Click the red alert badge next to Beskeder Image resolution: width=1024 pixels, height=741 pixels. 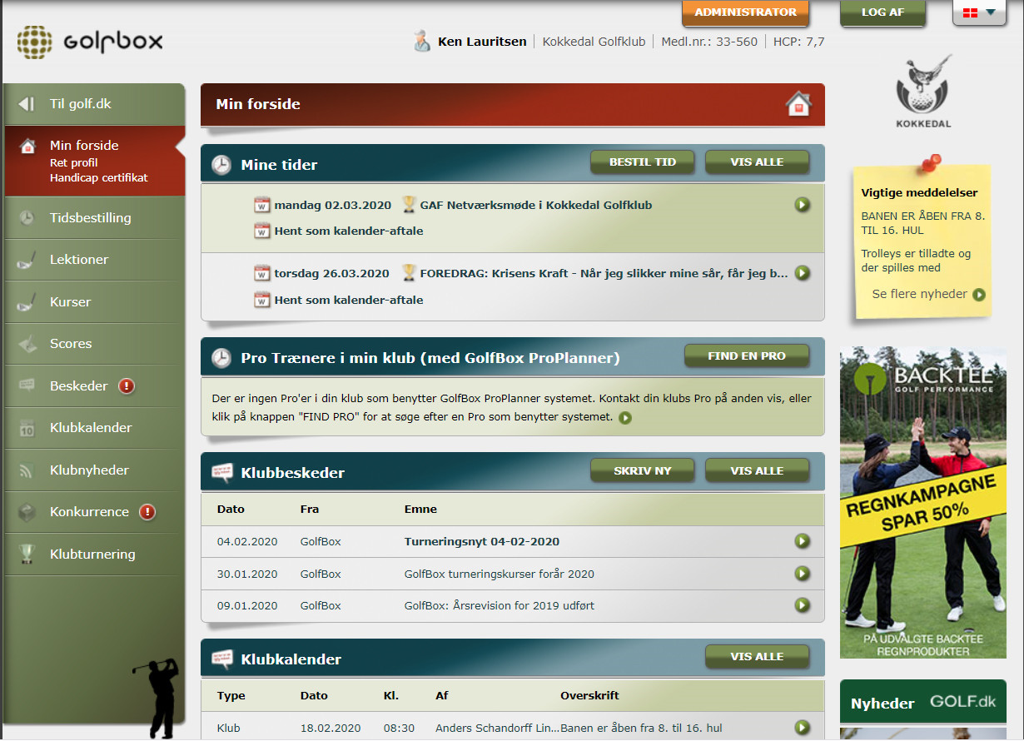click(x=127, y=386)
